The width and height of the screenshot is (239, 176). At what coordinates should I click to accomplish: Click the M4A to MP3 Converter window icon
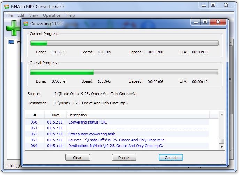(7, 7)
